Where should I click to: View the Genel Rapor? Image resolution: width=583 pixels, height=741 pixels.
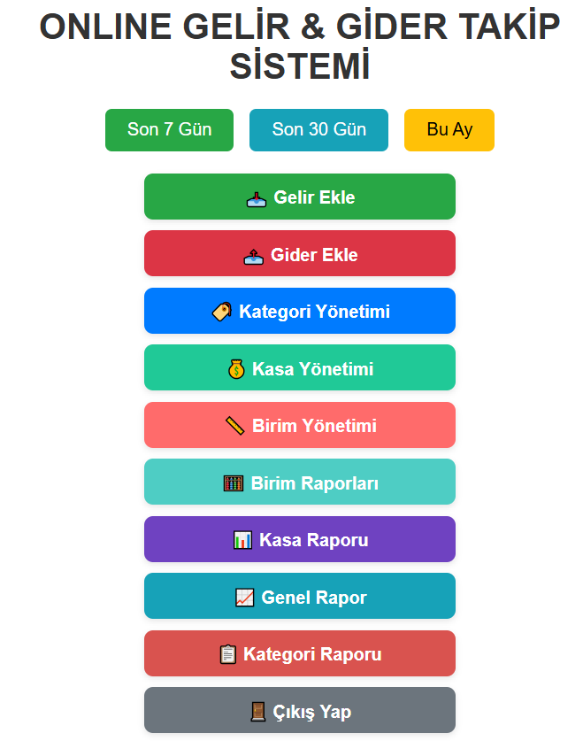coord(314,598)
